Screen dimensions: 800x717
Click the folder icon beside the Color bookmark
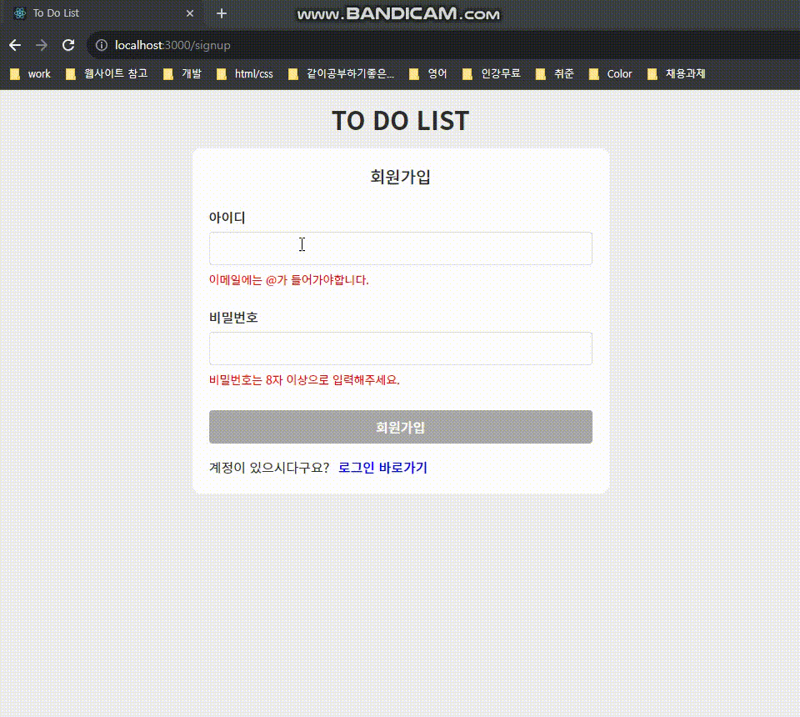click(x=592, y=73)
